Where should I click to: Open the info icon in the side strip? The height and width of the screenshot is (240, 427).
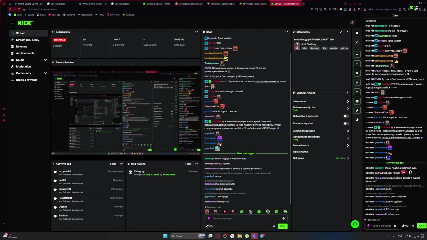click(357, 33)
